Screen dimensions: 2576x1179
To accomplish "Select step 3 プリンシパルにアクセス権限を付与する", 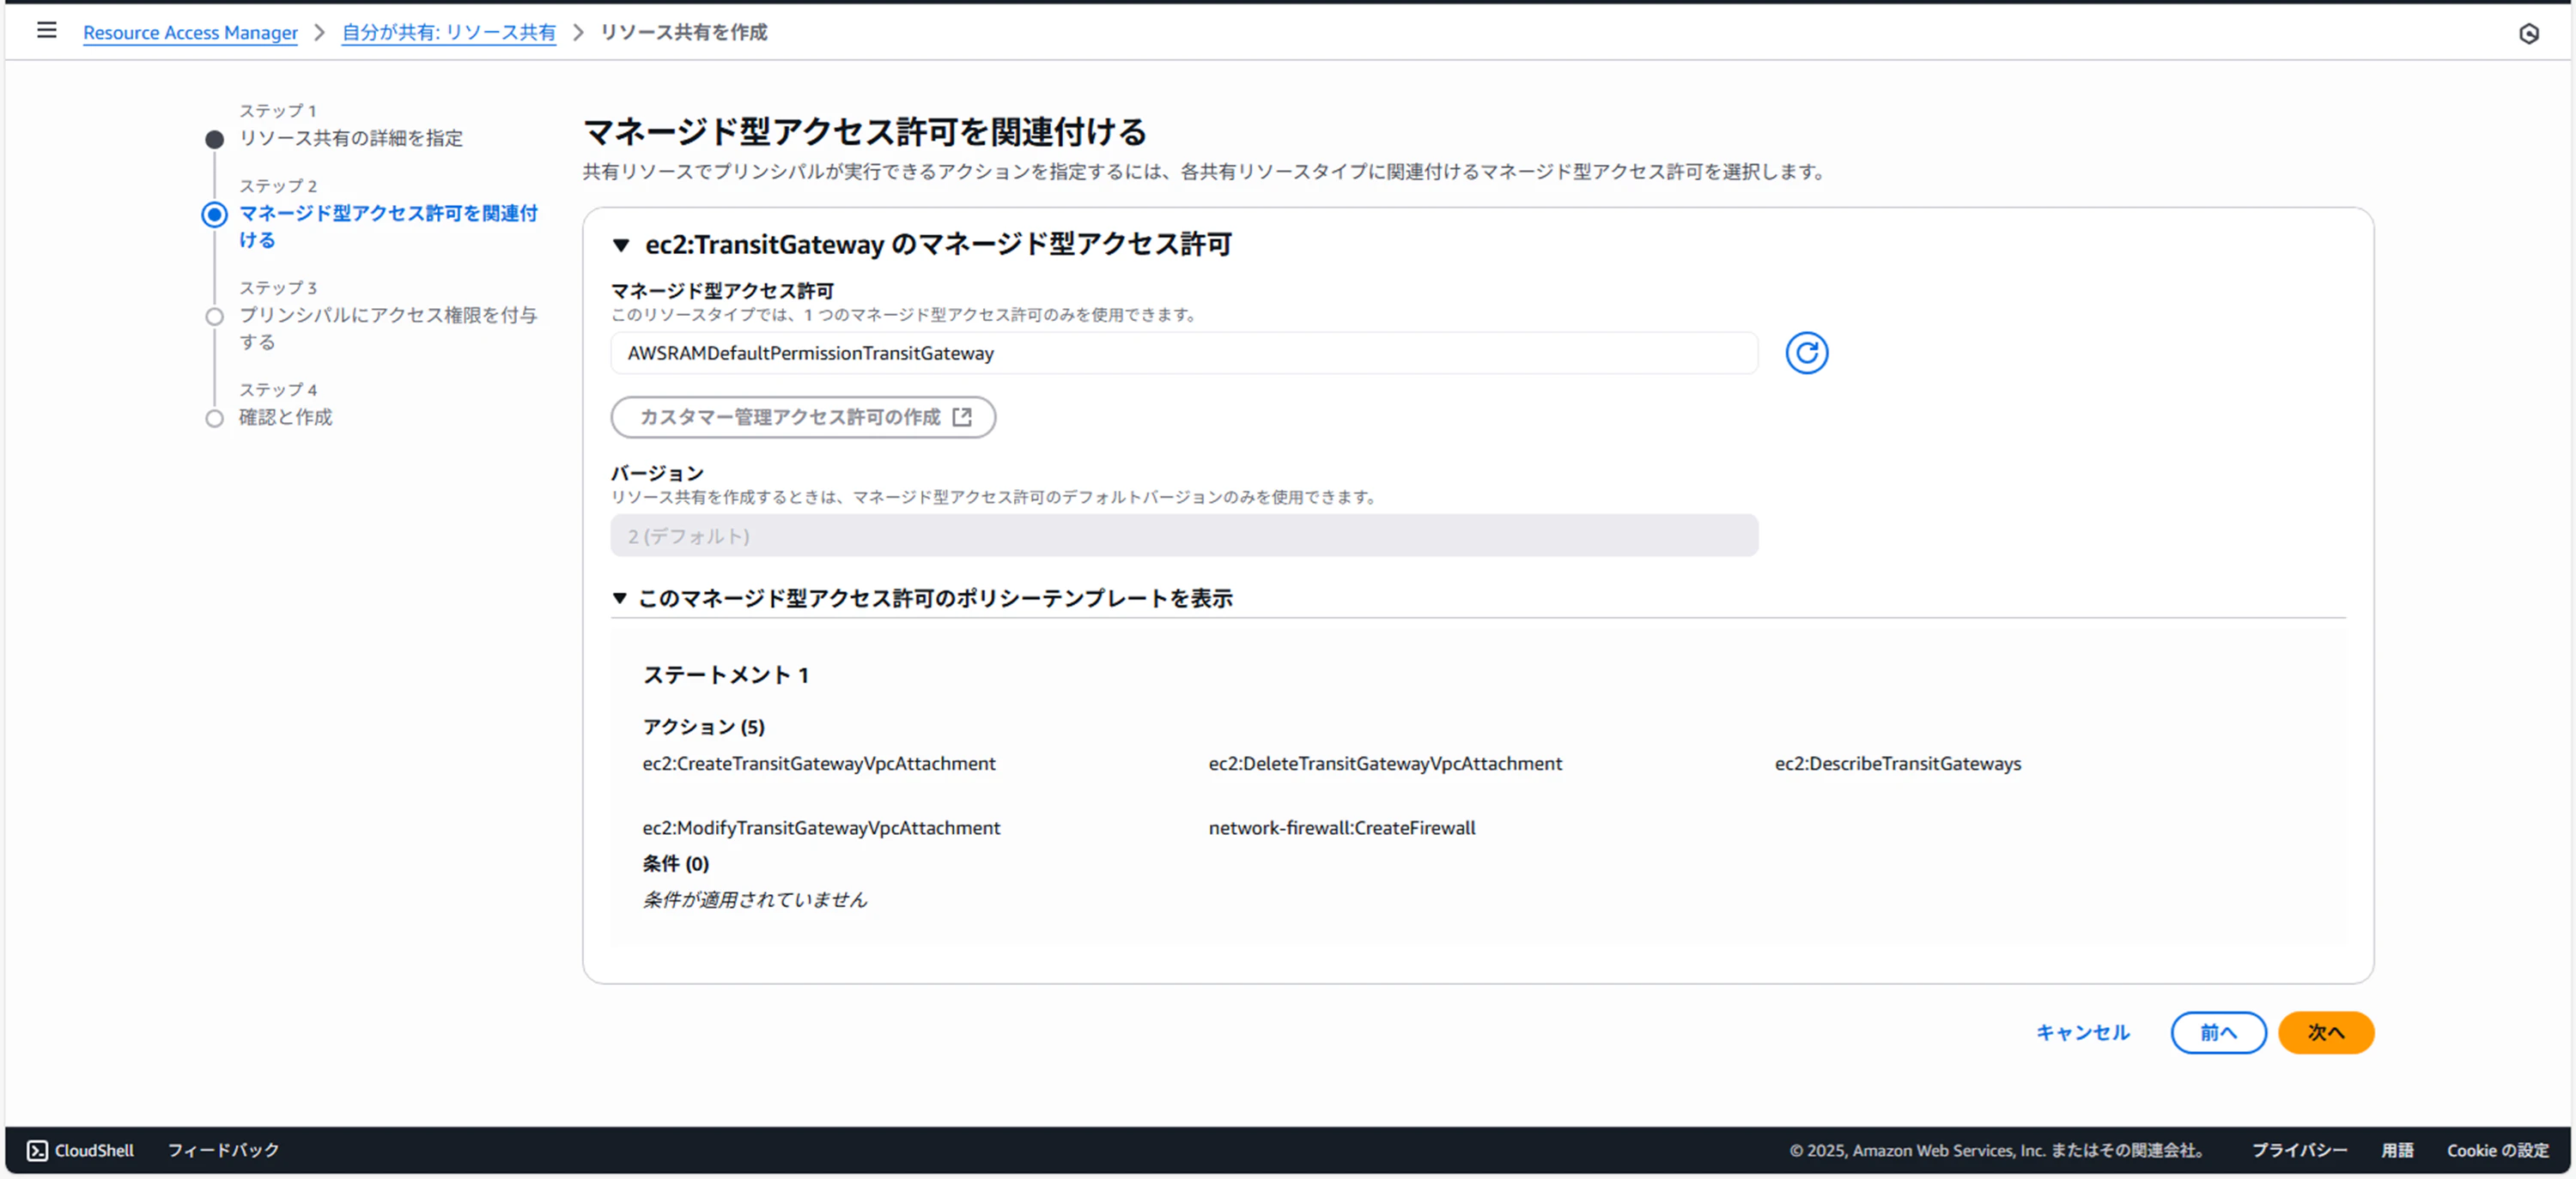I will (x=388, y=328).
